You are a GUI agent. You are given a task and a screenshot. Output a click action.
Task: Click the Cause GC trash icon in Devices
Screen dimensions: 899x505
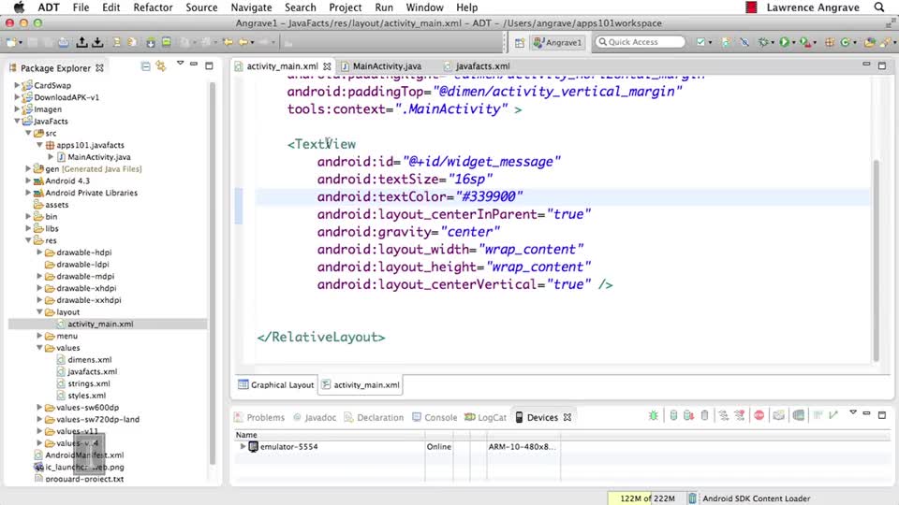click(x=704, y=415)
